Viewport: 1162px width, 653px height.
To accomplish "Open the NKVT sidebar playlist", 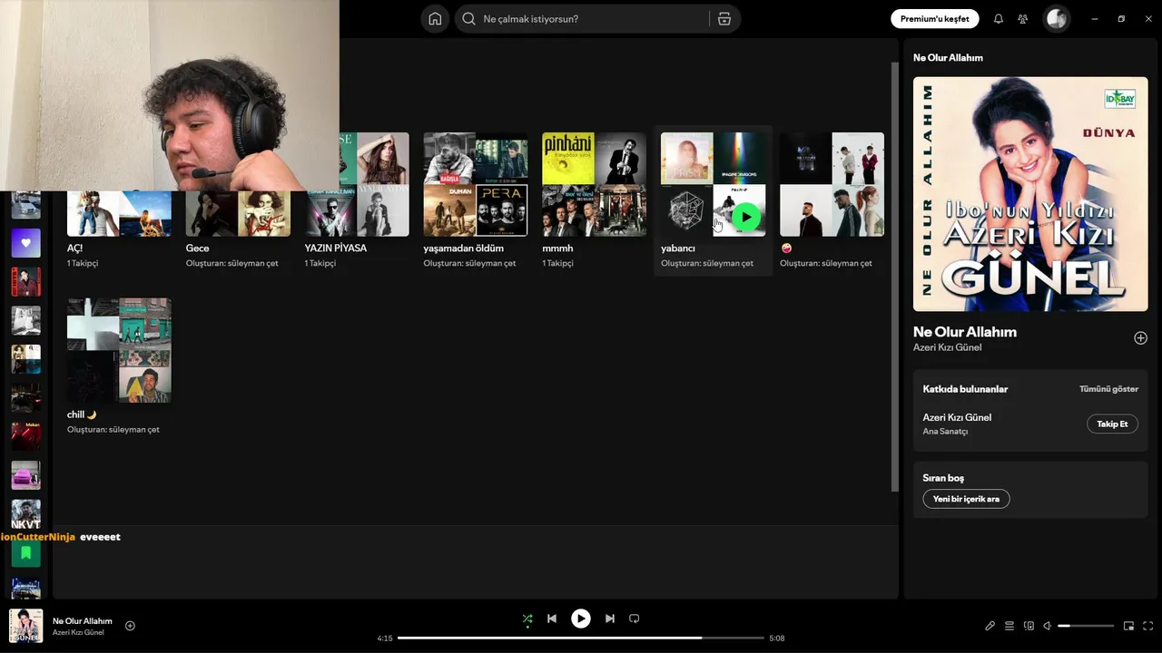I will (25, 514).
